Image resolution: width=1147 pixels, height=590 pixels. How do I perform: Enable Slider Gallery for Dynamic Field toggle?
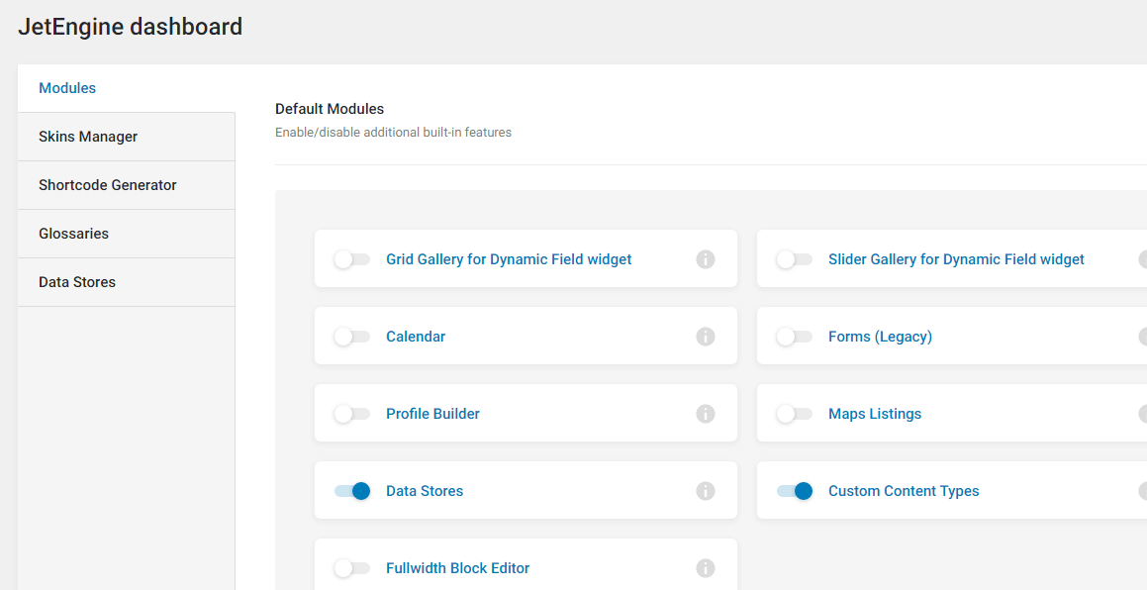click(x=795, y=259)
